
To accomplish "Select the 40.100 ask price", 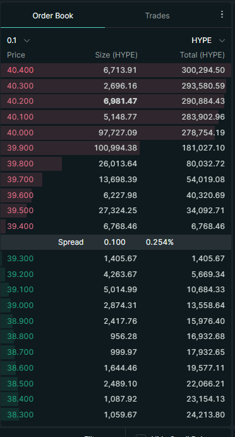I will point(20,117).
